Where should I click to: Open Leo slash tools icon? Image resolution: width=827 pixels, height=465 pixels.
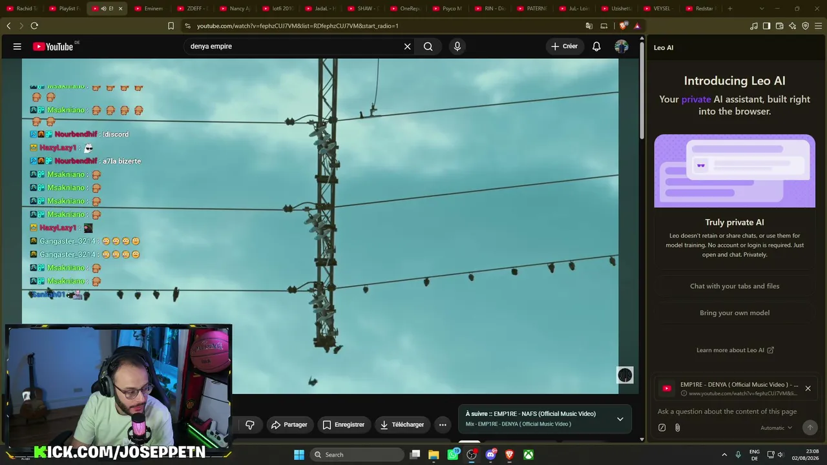coord(662,428)
